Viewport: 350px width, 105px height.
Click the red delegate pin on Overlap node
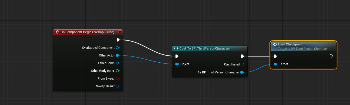coord(120,32)
